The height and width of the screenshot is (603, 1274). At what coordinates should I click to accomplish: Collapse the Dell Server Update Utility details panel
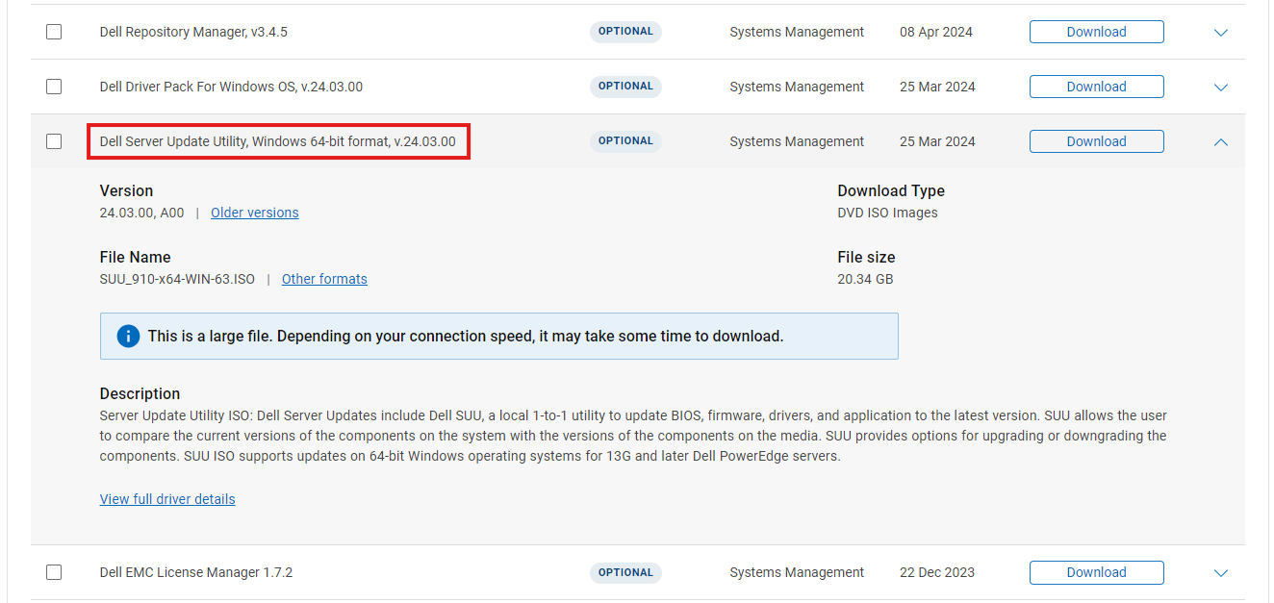click(1220, 141)
